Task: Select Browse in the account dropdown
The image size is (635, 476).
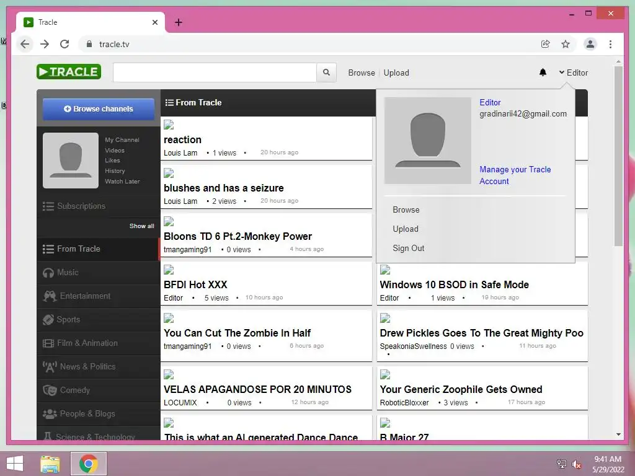Action: (x=406, y=209)
